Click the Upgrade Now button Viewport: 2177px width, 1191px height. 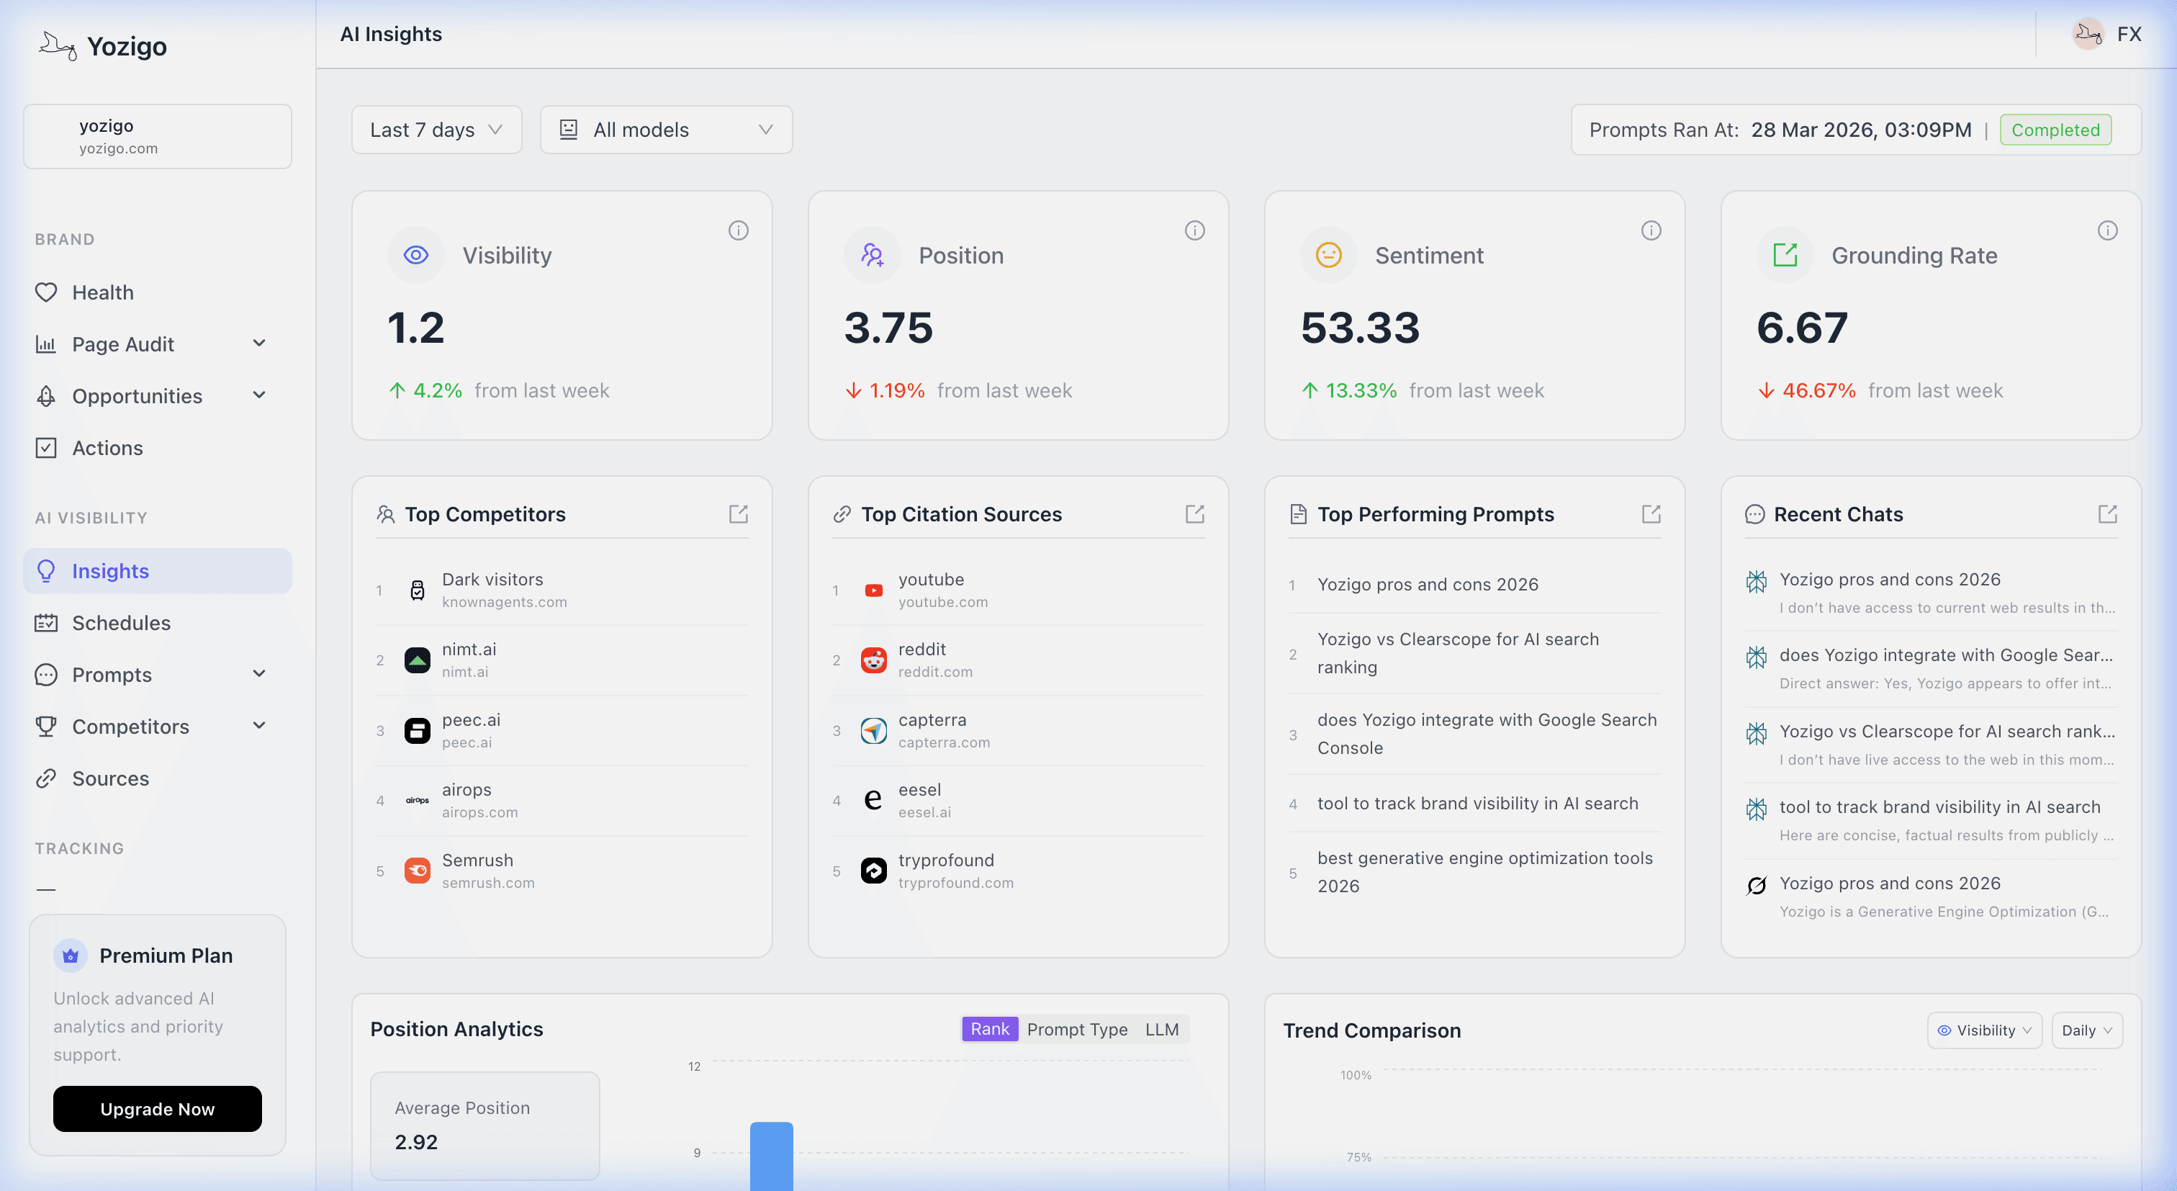157,1108
